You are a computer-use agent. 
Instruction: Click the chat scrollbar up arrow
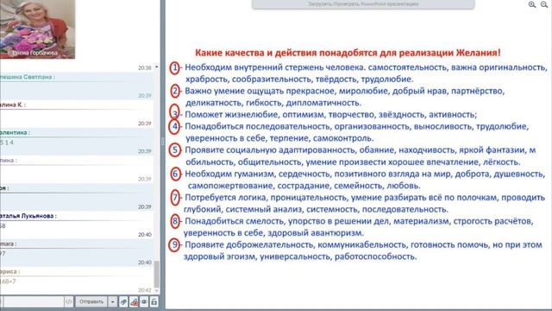(x=156, y=67)
